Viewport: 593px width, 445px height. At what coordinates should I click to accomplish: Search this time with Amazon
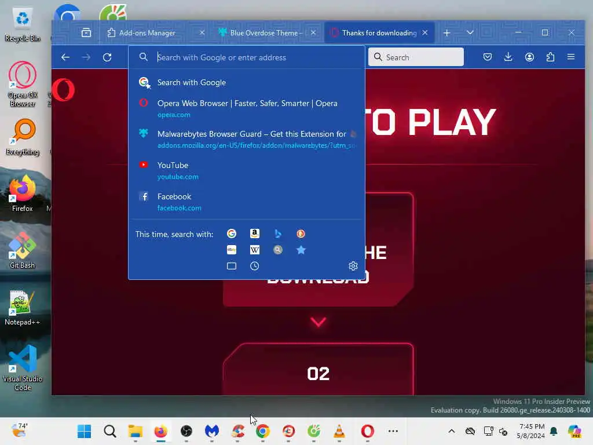(x=255, y=234)
